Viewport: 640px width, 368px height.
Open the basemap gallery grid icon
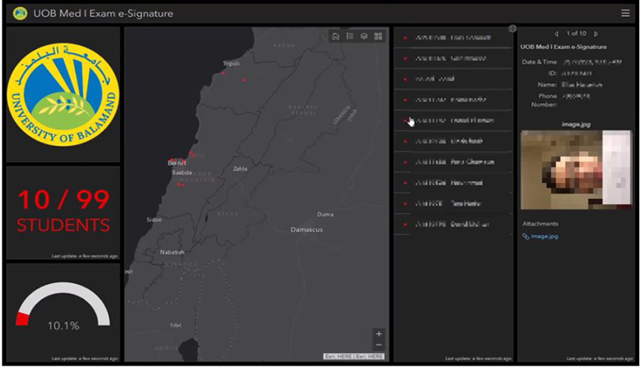(x=378, y=36)
